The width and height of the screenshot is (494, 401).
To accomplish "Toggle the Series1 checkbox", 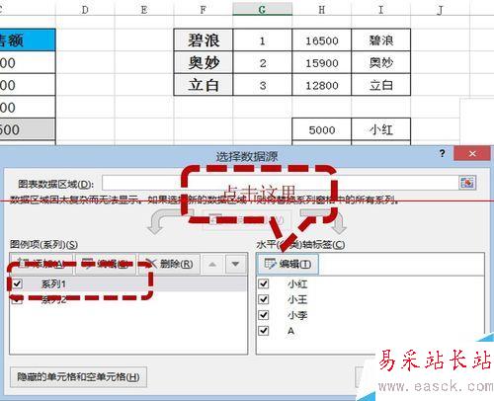I will pos(17,283).
